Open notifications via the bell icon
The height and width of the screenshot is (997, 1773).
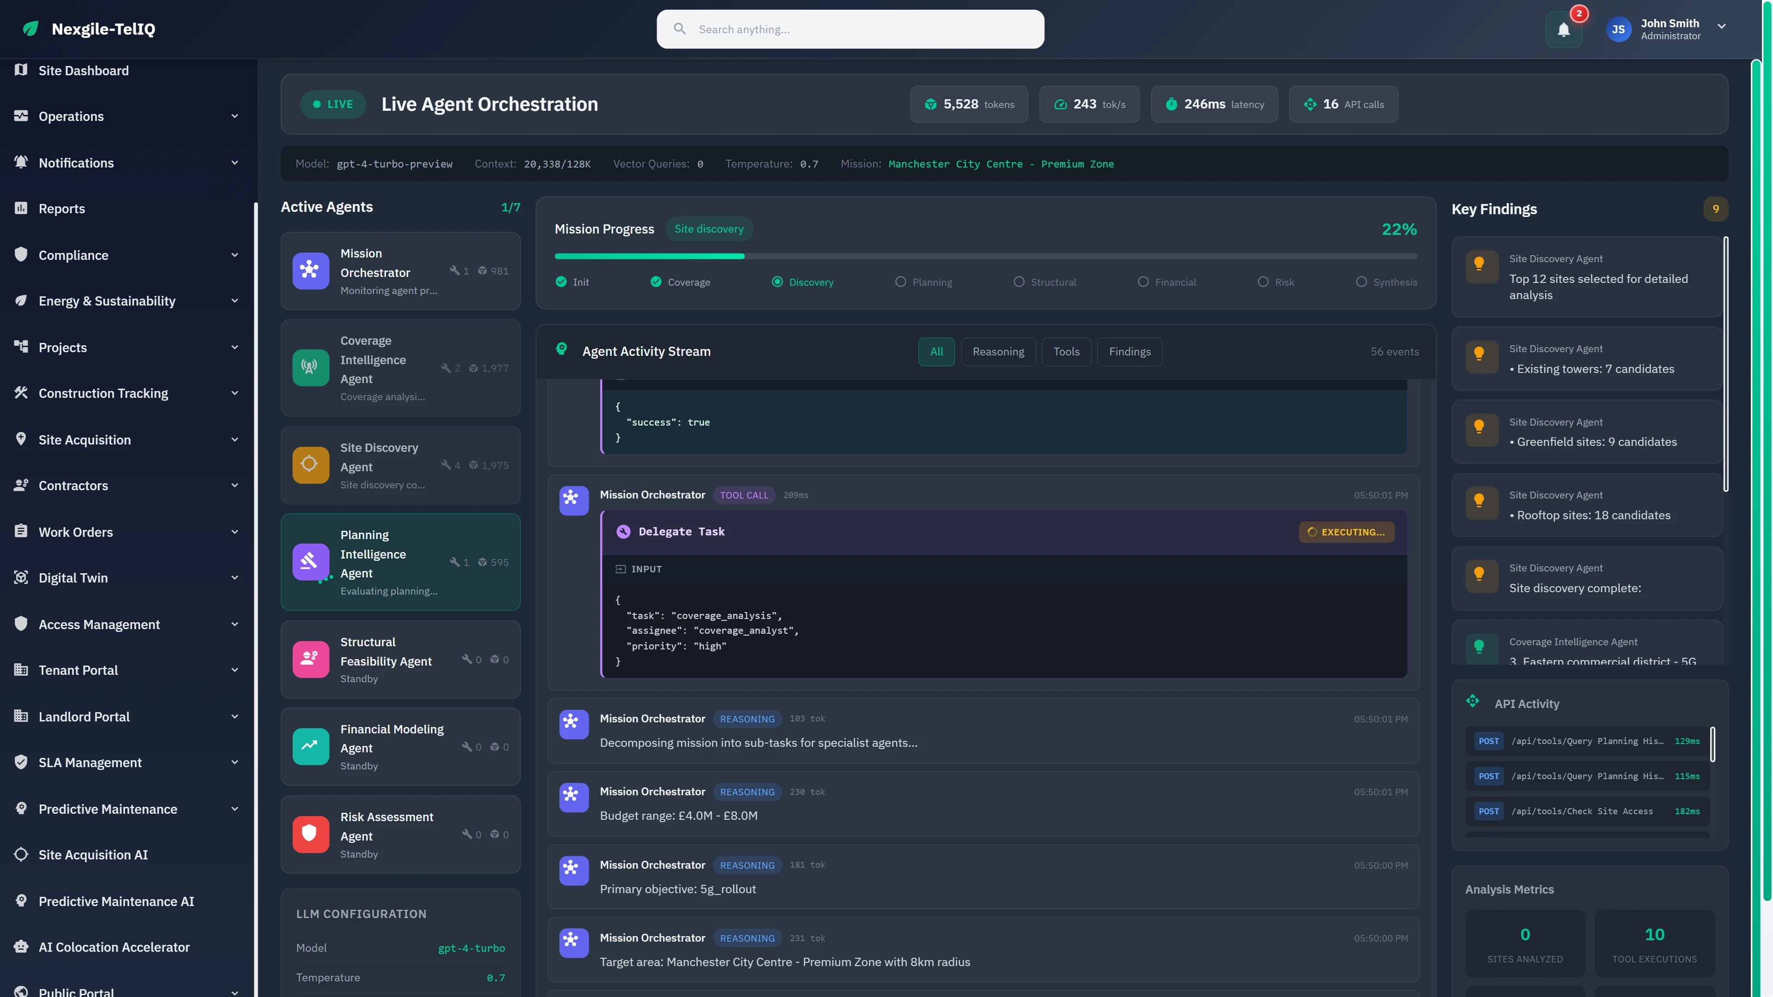pyautogui.click(x=1563, y=29)
